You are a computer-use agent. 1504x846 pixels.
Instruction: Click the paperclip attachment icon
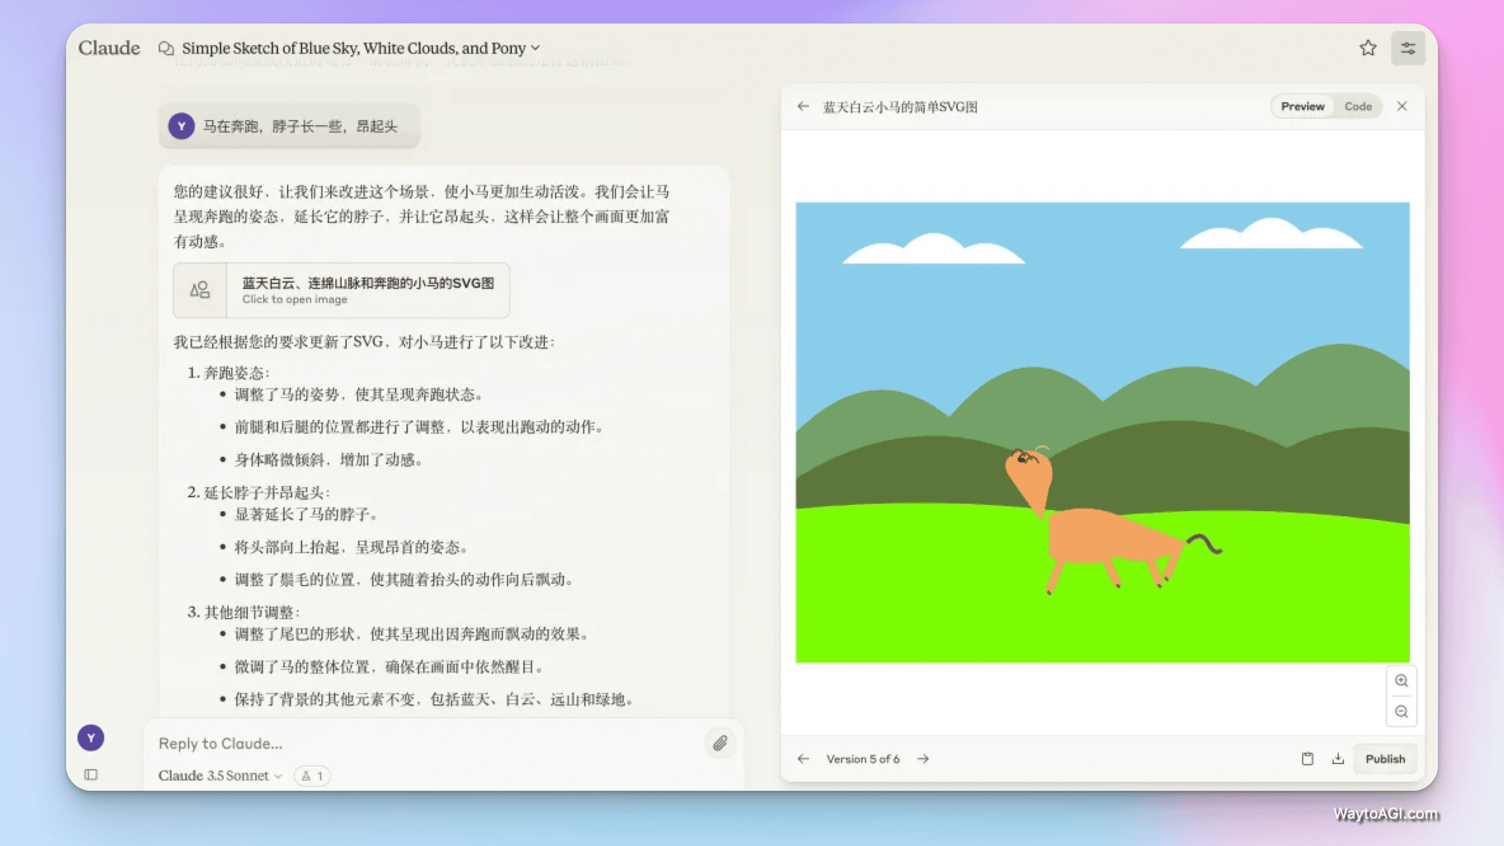pyautogui.click(x=720, y=743)
